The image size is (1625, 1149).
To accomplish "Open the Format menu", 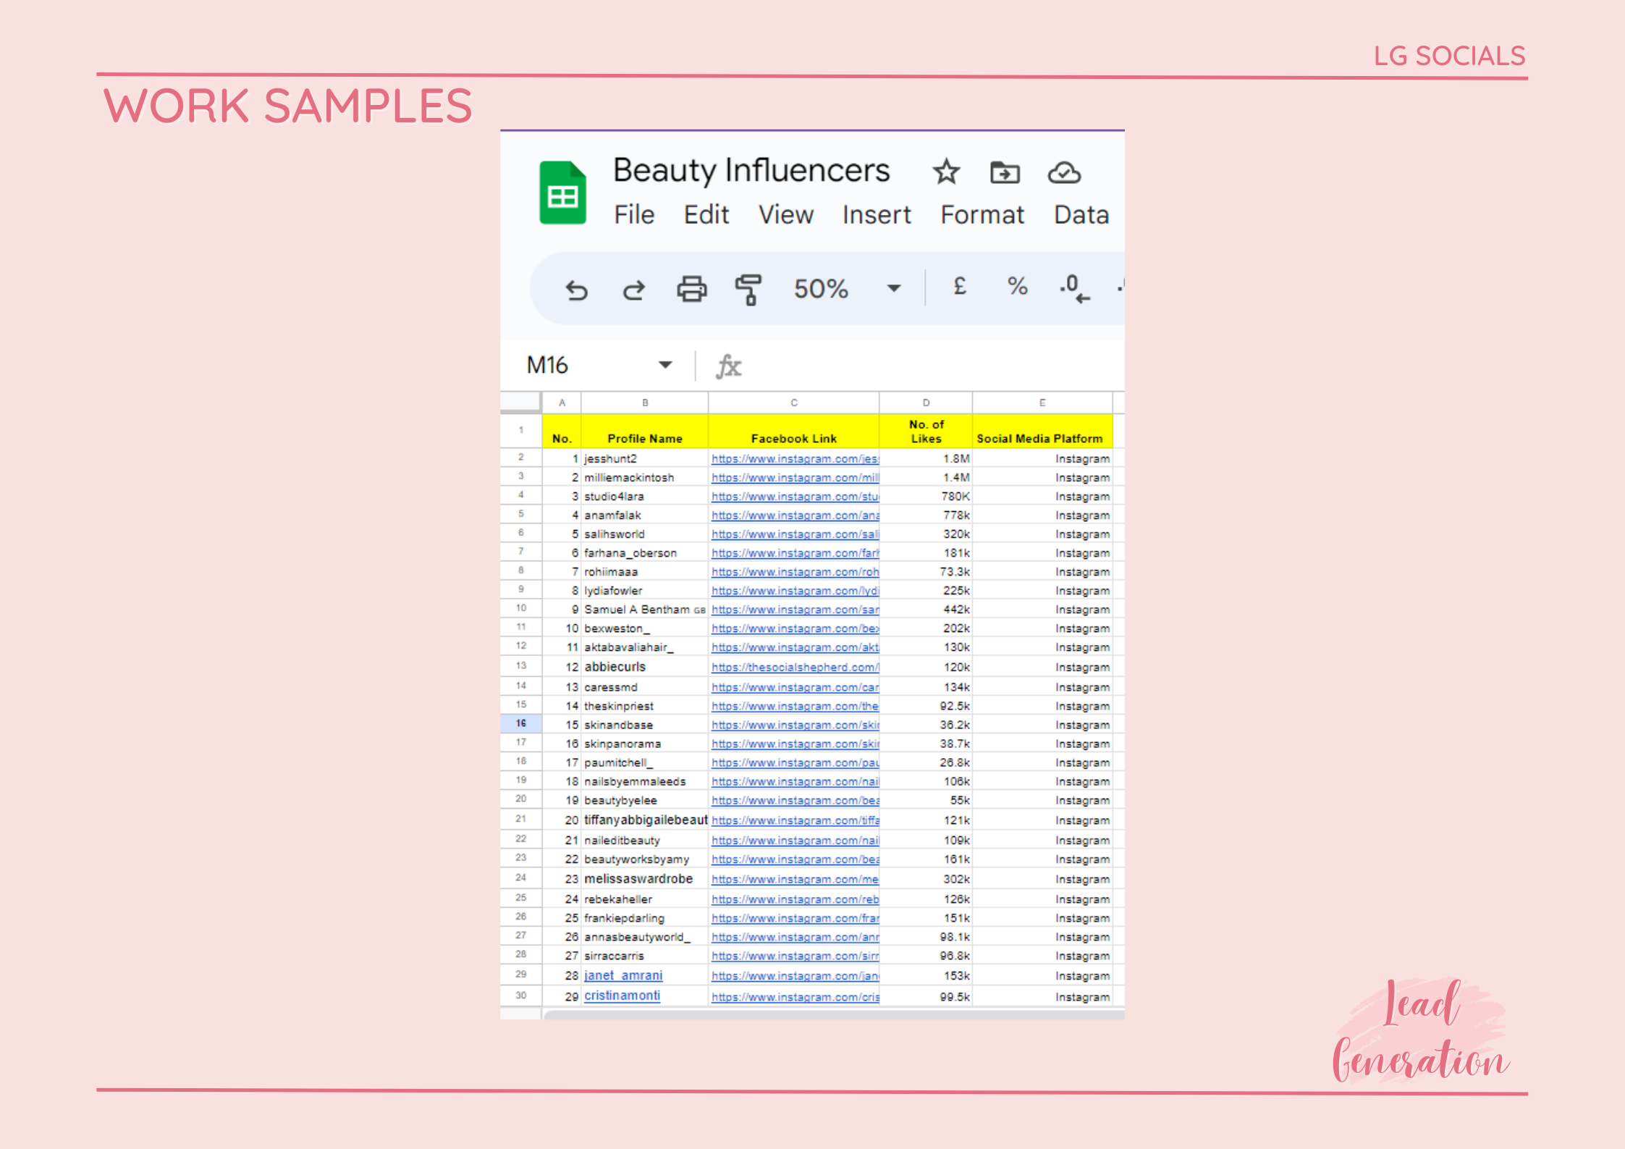I will [982, 215].
